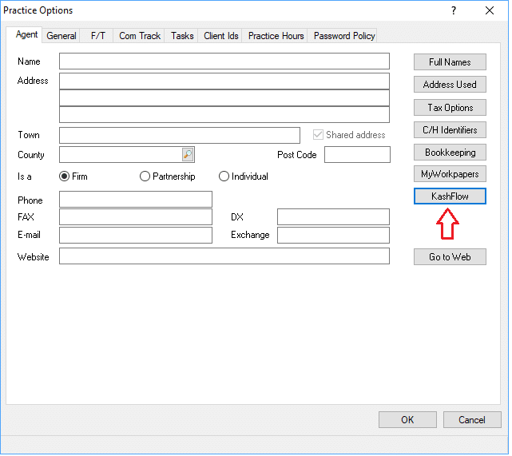This screenshot has height=456, width=512.
Task: Open the Password Policy tab
Action: (343, 36)
